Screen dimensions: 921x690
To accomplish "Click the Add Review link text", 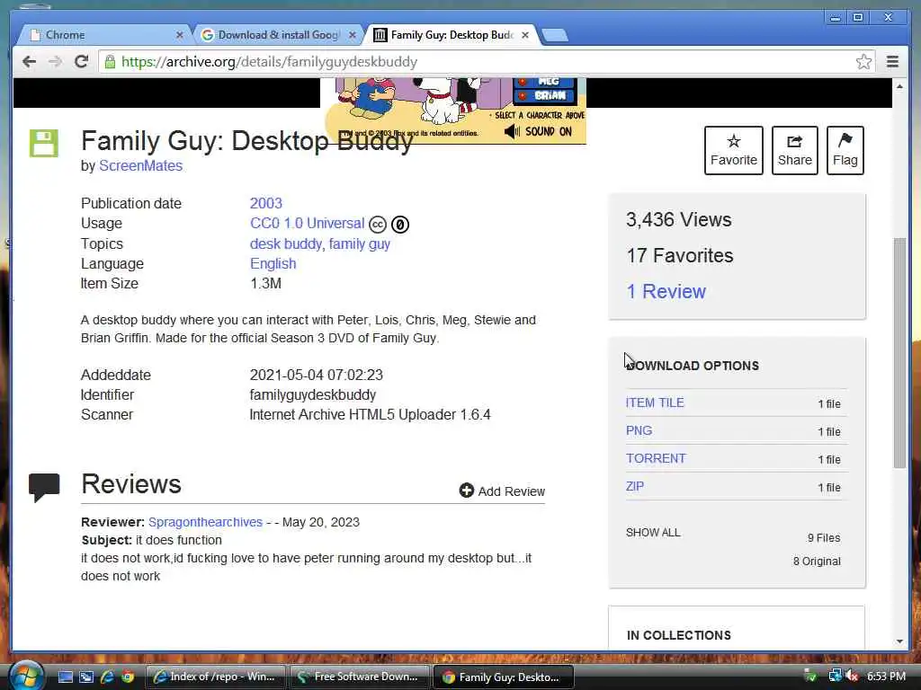I will point(512,491).
